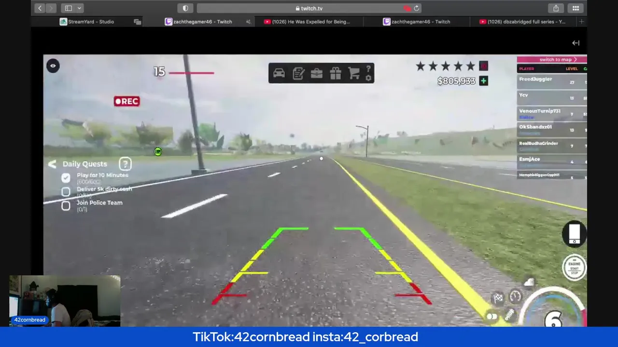Click the headlight icon above the speedometer

click(530, 282)
